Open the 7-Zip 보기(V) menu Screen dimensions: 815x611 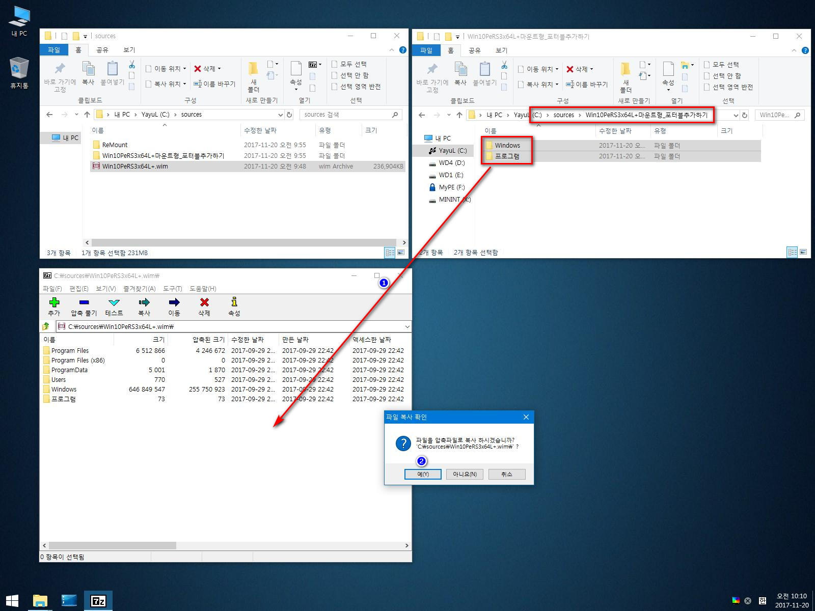[x=105, y=288]
